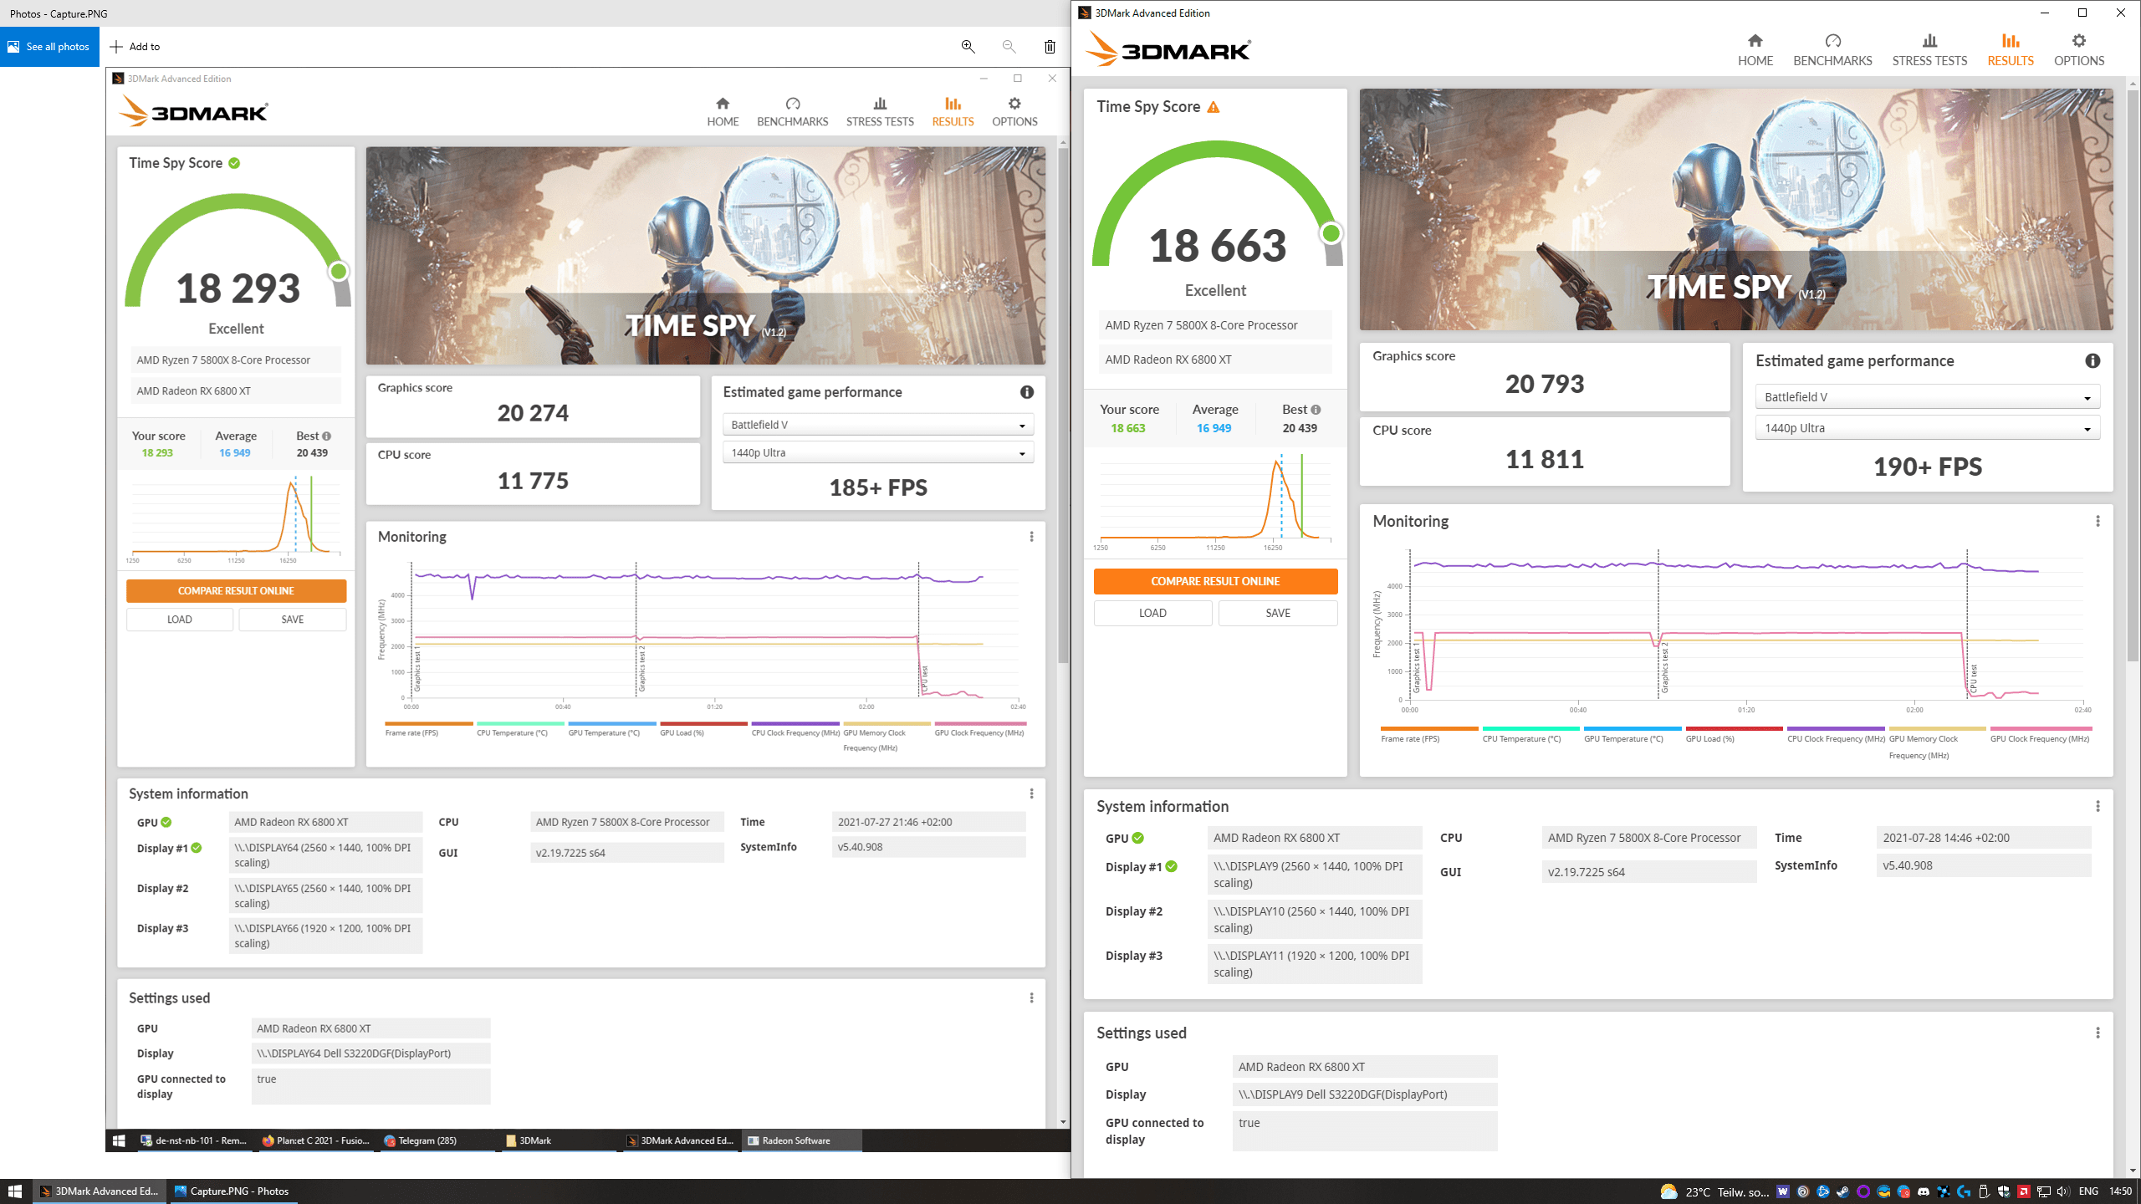Click the Save button under score

[x=1277, y=613]
